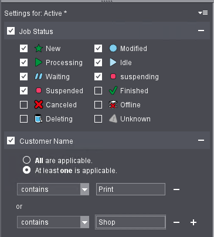214x237 pixels.
Task: Click the green star New status icon
Action: point(39,48)
